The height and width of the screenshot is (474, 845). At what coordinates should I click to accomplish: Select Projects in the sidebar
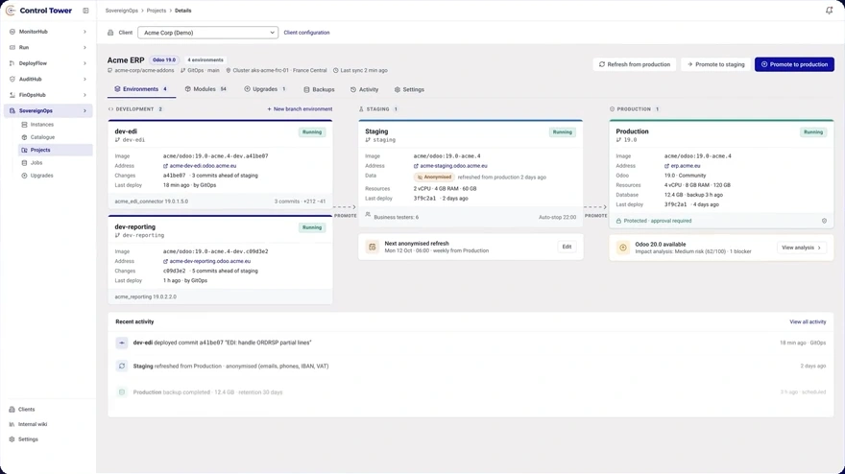click(55, 150)
